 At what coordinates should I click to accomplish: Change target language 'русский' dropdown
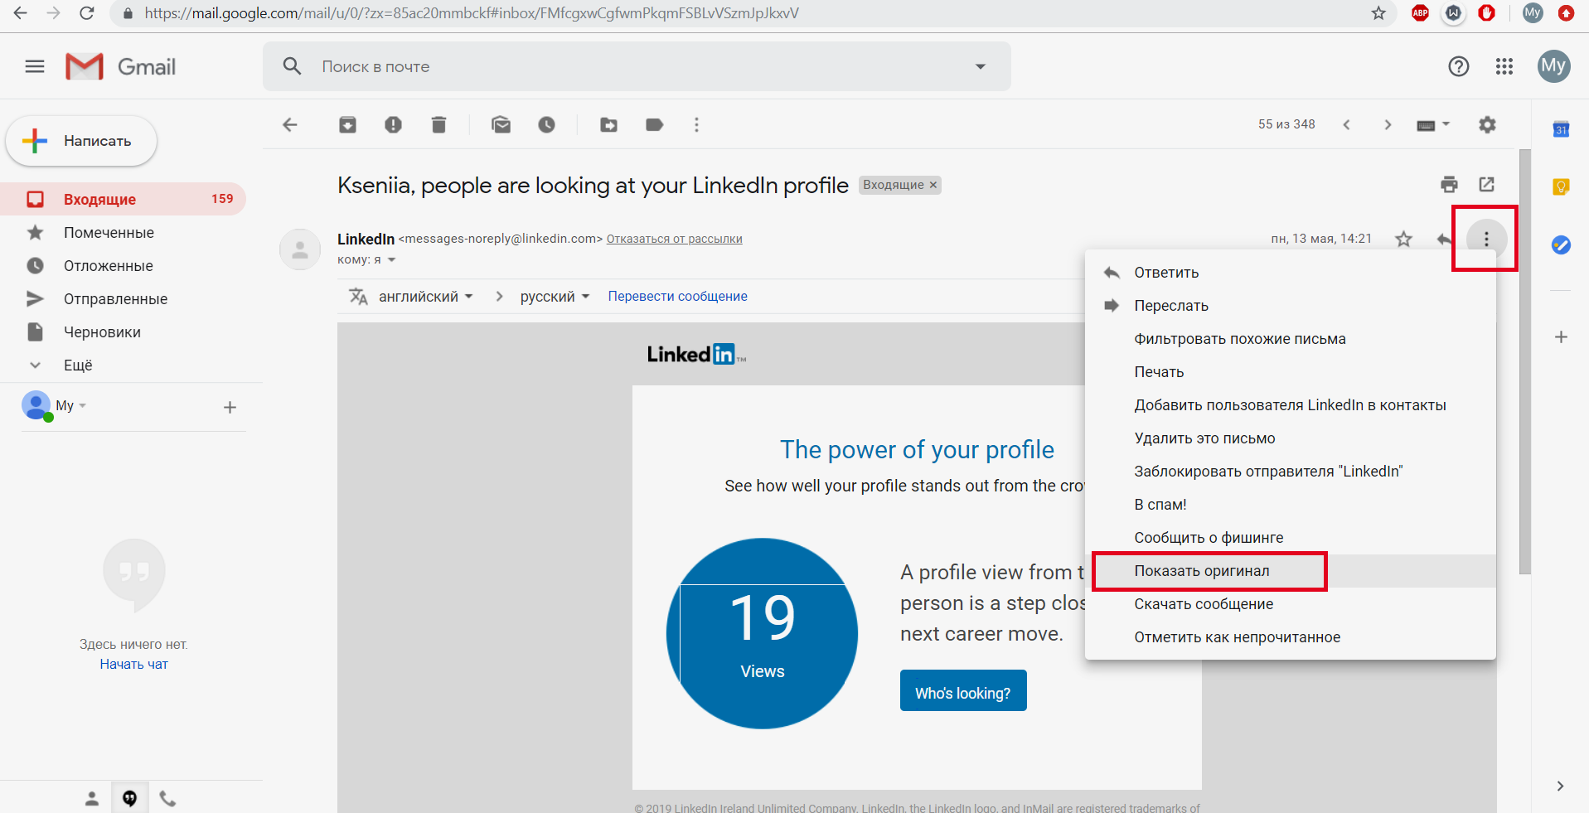point(555,296)
